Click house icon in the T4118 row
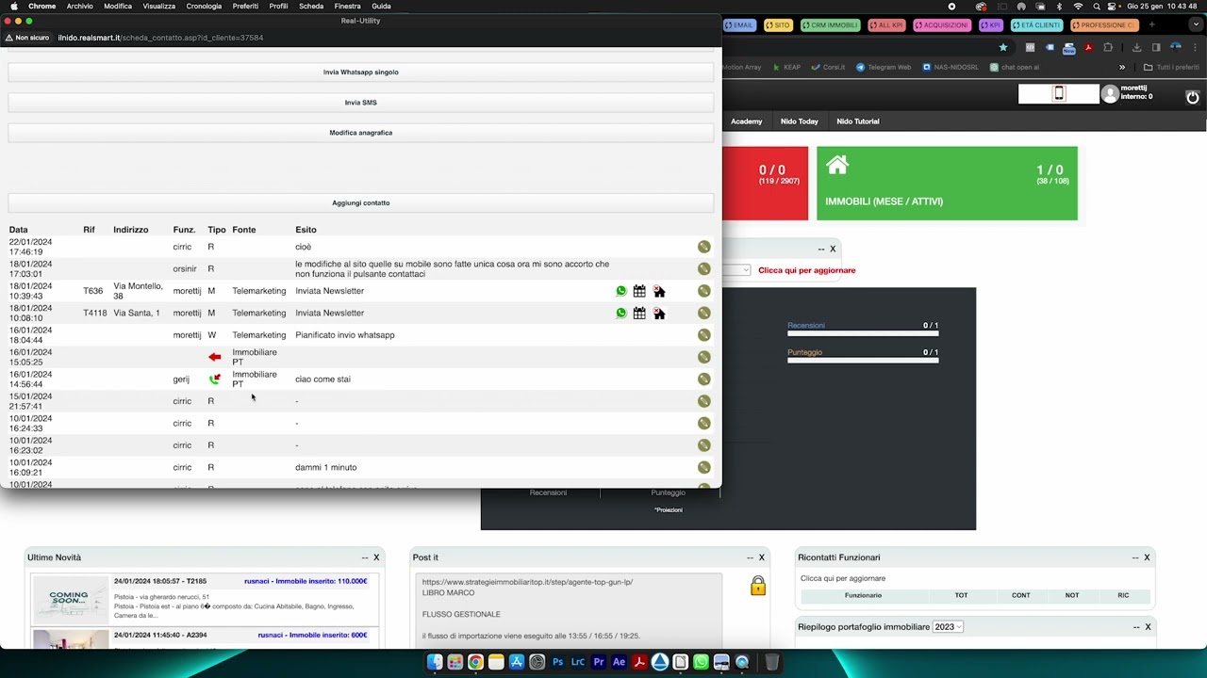Viewport: 1207px width, 678px height. tap(659, 313)
